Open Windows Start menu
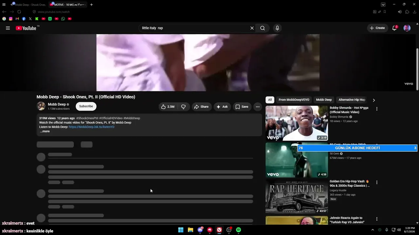The image size is (419, 235). 181,230
